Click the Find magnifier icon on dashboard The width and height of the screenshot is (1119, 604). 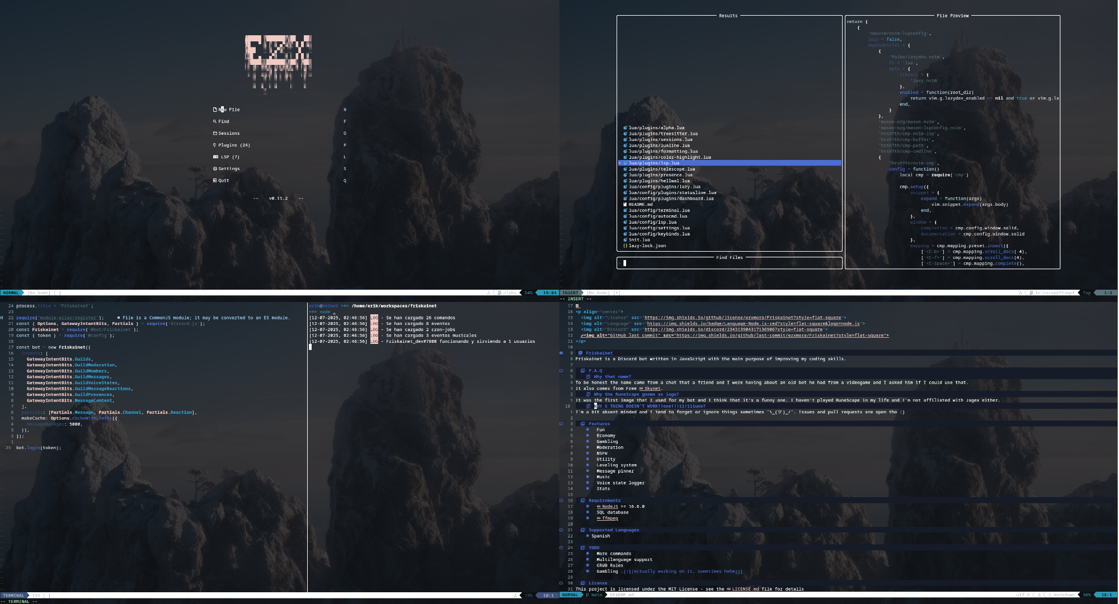(x=215, y=121)
